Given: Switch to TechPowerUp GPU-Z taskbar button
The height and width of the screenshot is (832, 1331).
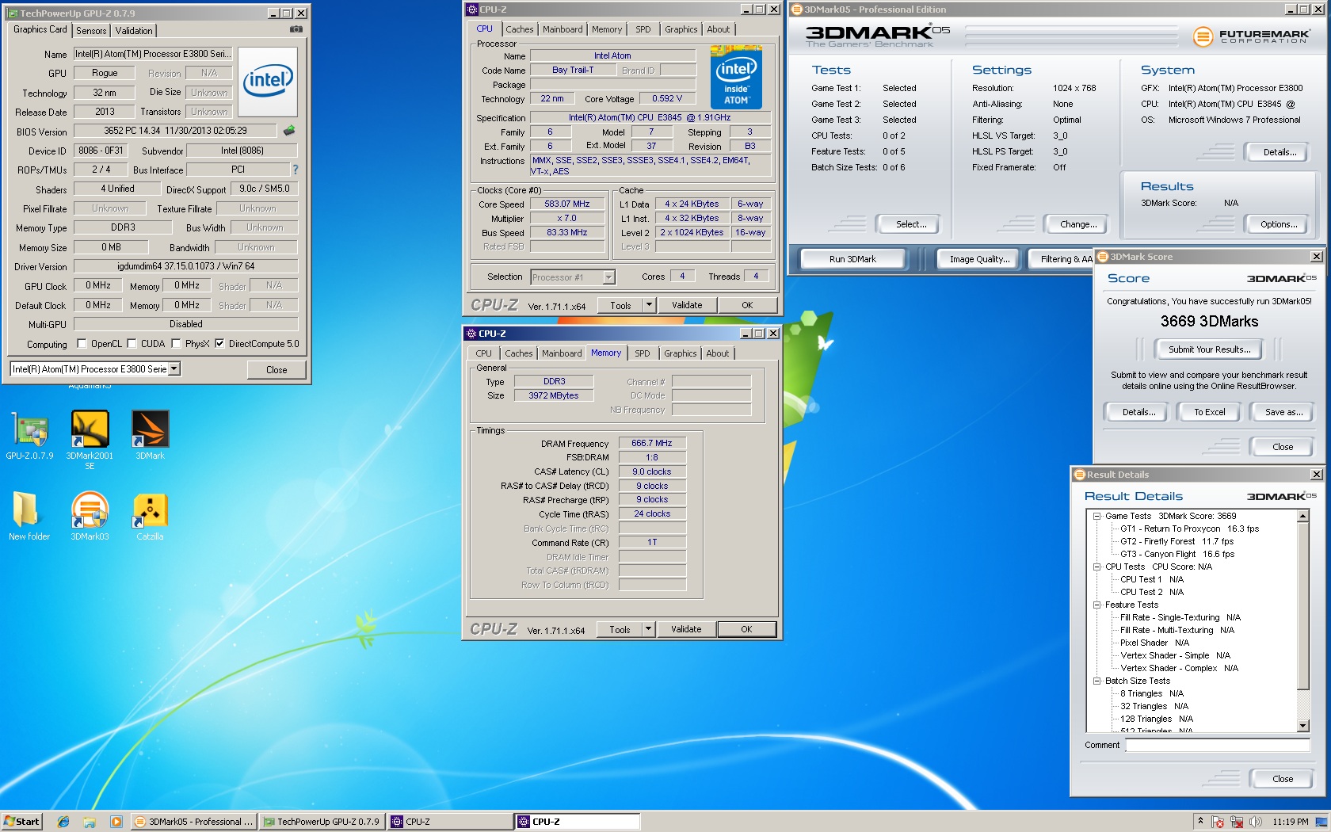Looking at the screenshot, I should pyautogui.click(x=322, y=822).
